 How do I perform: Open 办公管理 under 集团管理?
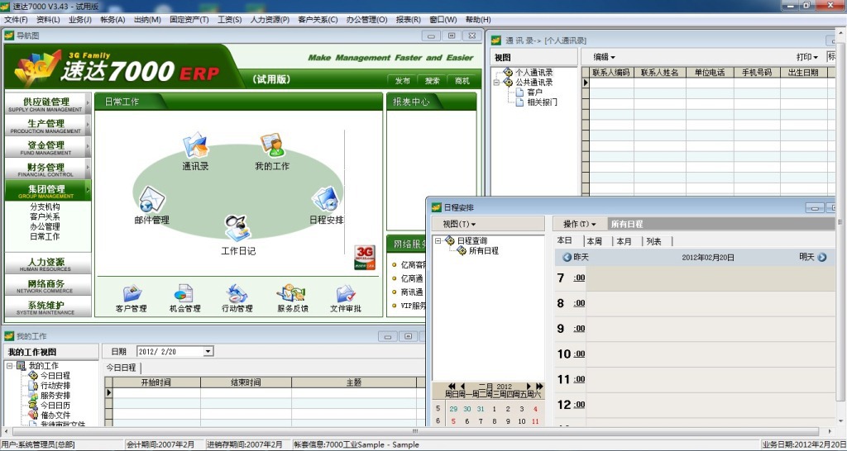tap(45, 226)
